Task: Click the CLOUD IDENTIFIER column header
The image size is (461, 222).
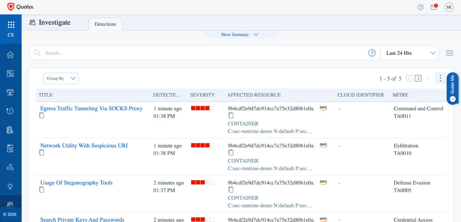Action: [361, 95]
